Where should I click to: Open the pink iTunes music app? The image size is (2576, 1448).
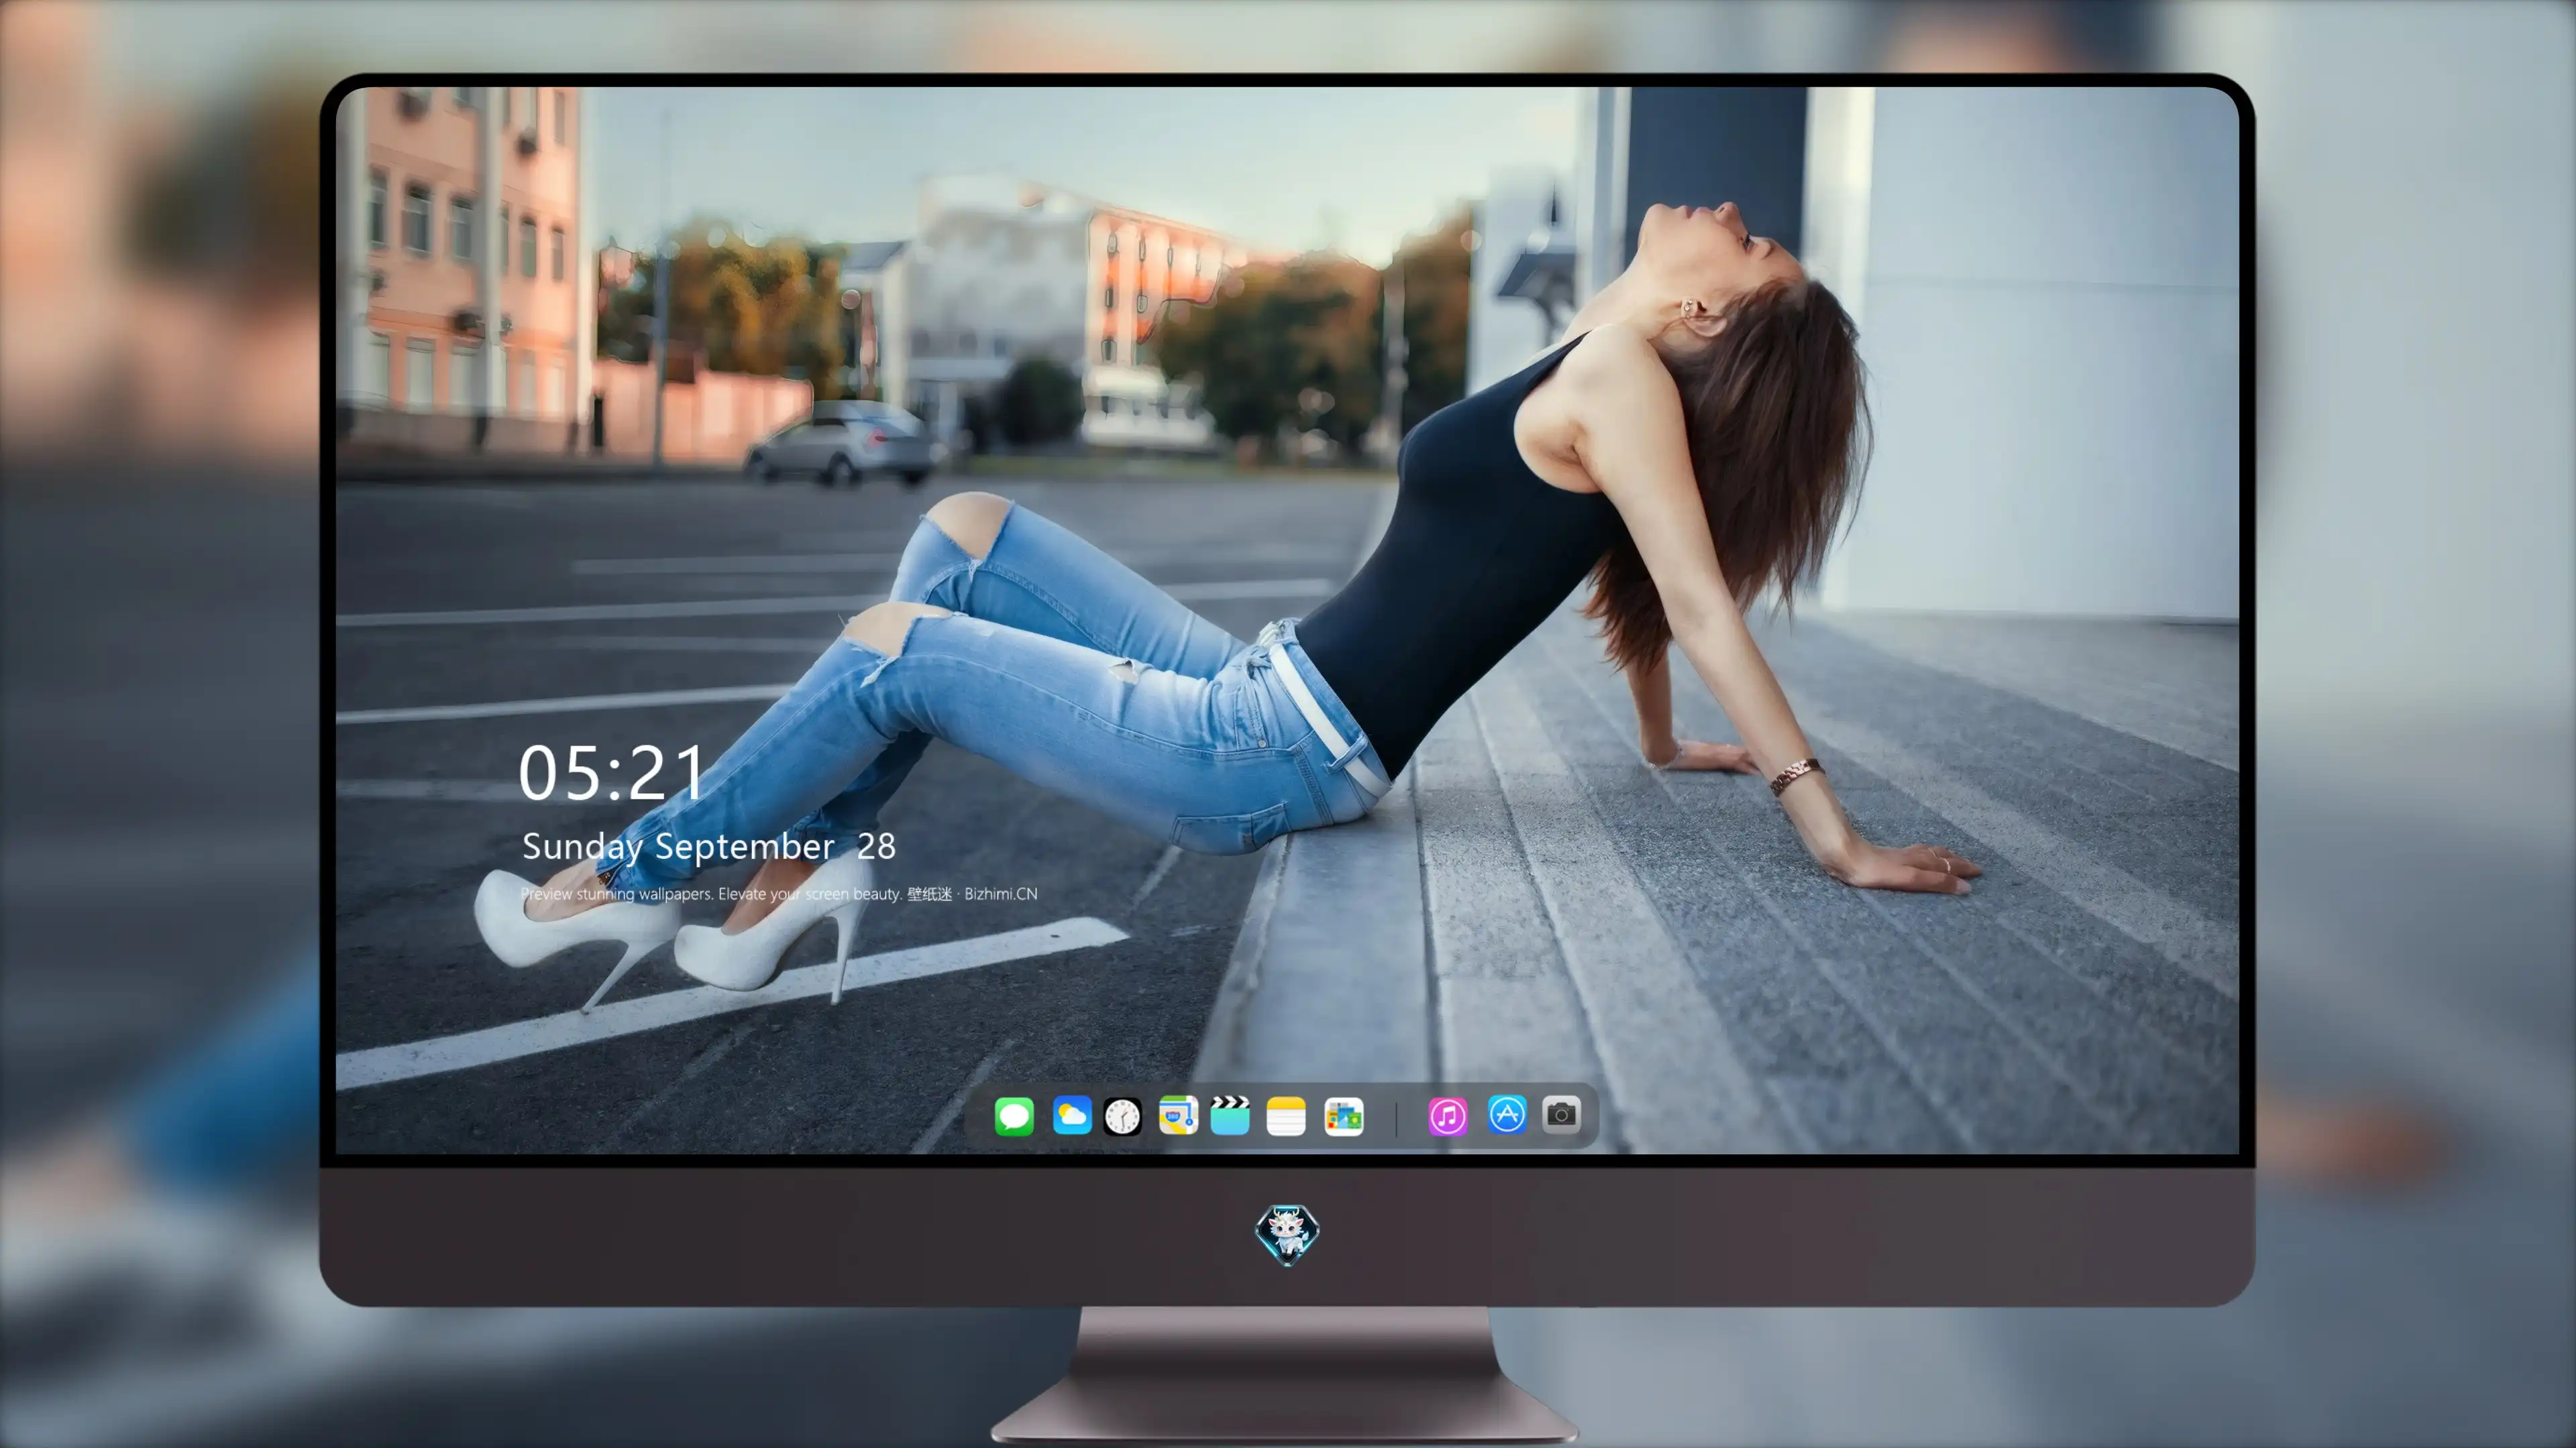(1447, 1115)
